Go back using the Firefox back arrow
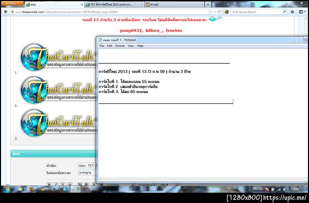Image resolution: width=309 pixels, height=203 pixels. (6, 12)
